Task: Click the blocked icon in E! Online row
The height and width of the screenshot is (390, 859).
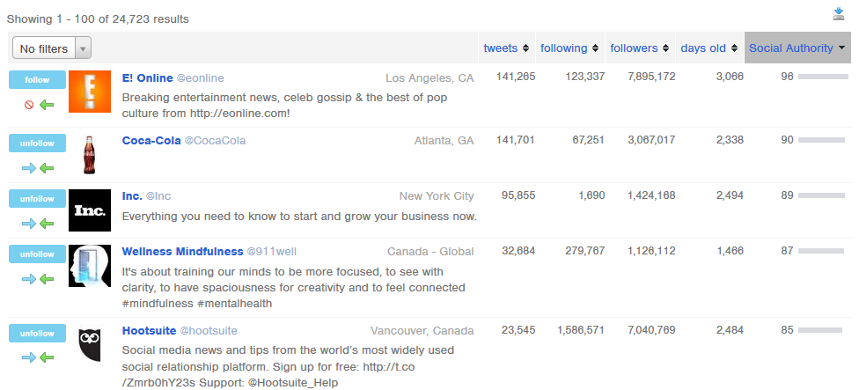Action: (x=30, y=105)
